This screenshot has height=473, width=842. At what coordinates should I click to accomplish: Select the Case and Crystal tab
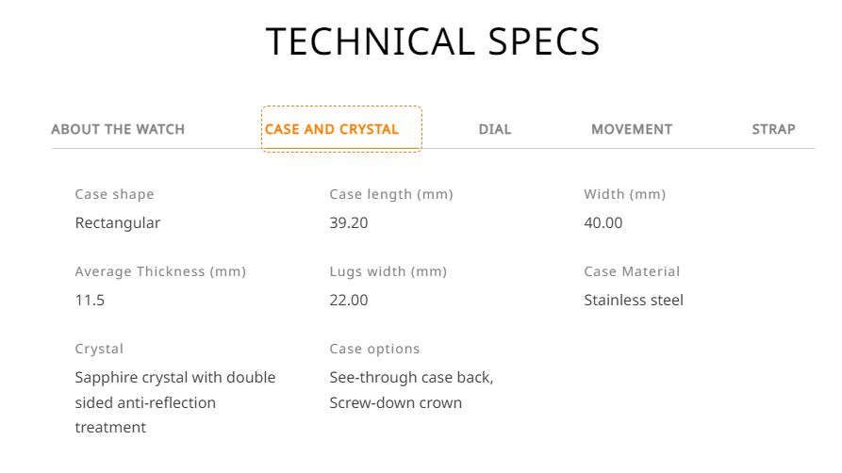tap(341, 129)
